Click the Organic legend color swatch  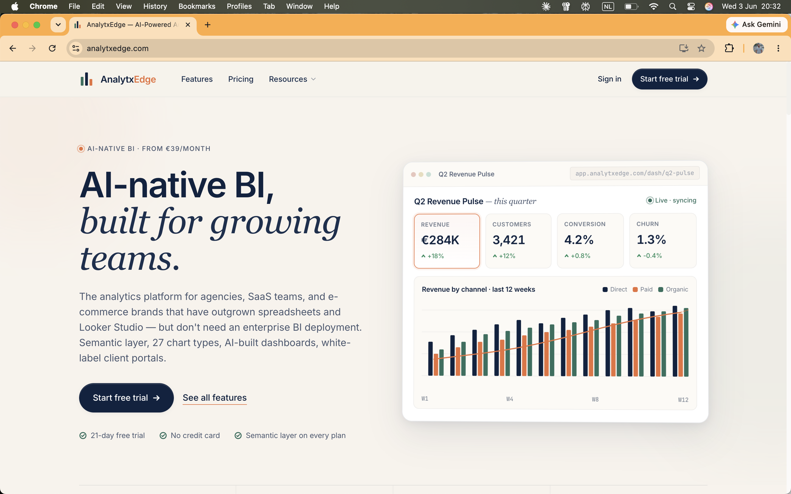pos(661,290)
